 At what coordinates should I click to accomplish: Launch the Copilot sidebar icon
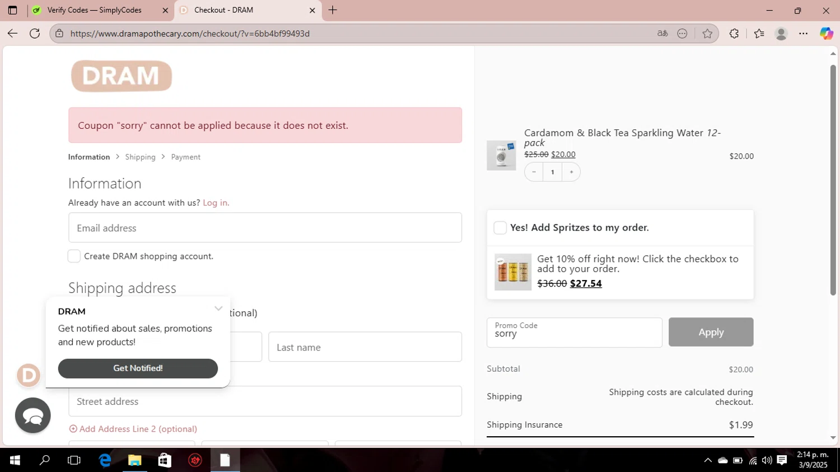[826, 34]
